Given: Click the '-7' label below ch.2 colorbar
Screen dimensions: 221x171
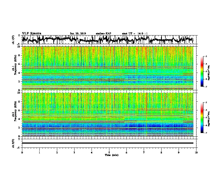Looking at the screenshot, I should pos(206,133).
